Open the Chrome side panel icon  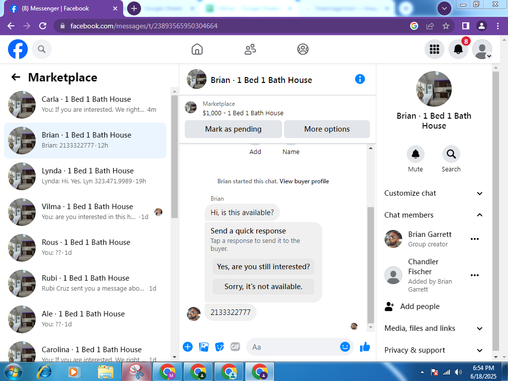tap(466, 26)
